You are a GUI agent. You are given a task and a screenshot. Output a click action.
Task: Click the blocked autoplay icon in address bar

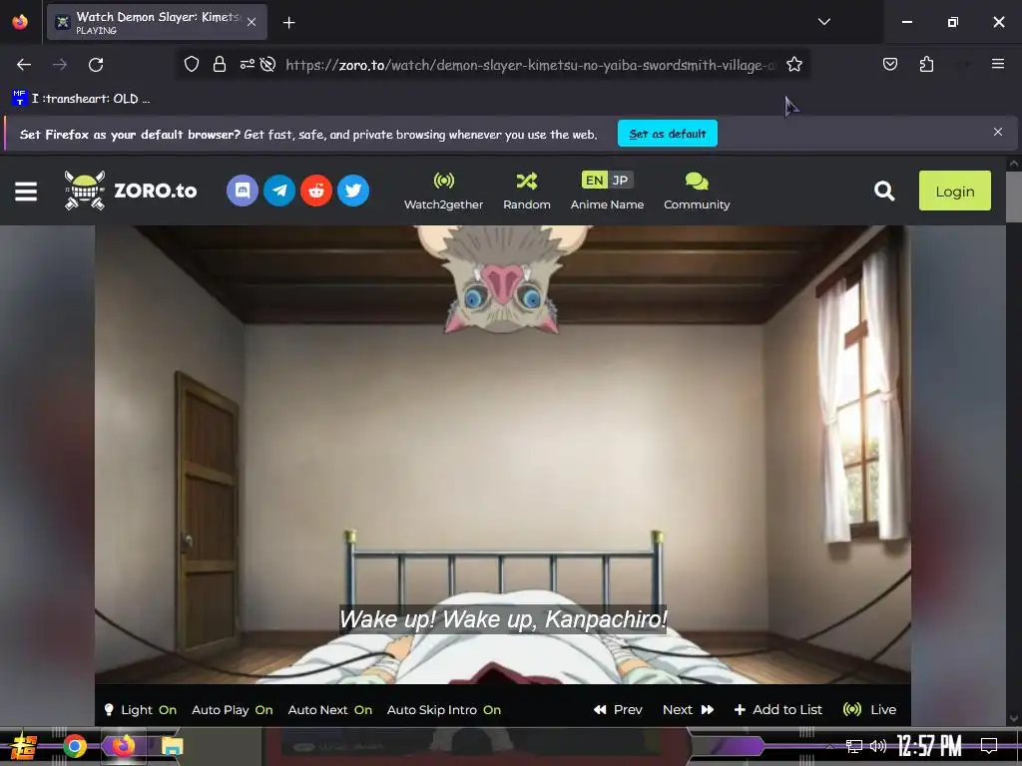click(x=267, y=65)
